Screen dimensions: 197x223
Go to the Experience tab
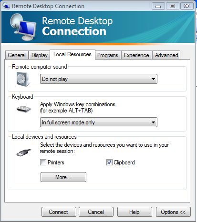point(136,55)
